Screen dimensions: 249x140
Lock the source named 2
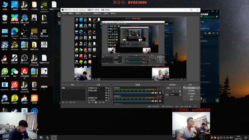(109, 93)
